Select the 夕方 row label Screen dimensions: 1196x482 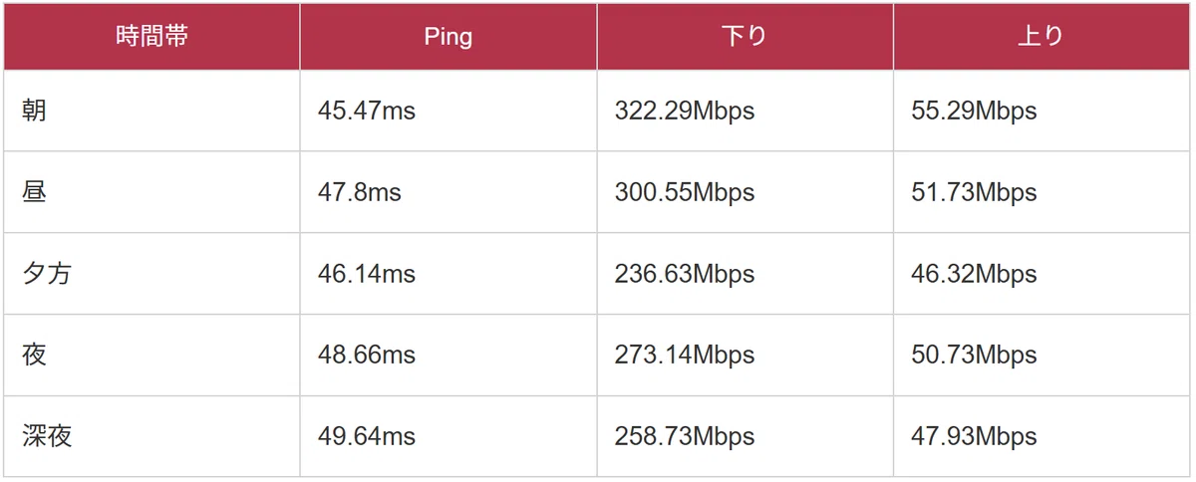tap(47, 274)
